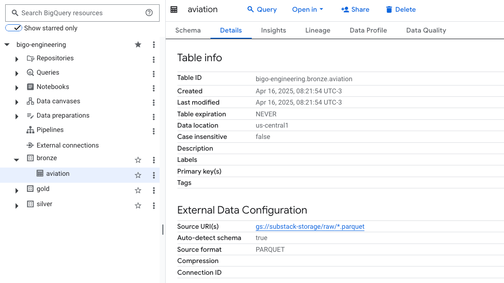Unstar the bigo-engineering project
This screenshot has width=504, height=283.
pyautogui.click(x=138, y=45)
